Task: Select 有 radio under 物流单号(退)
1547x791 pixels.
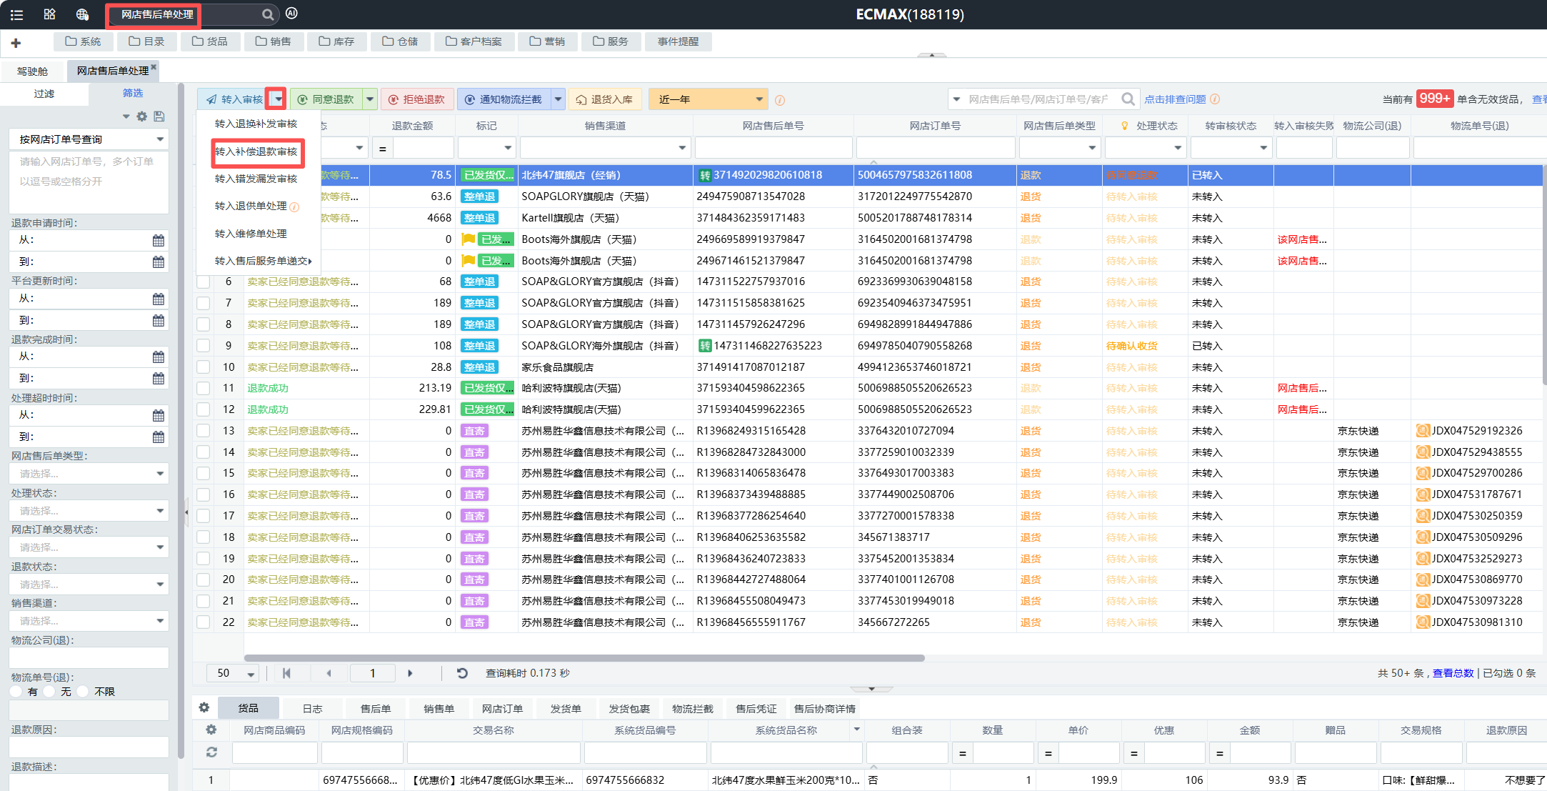Action: tap(16, 692)
